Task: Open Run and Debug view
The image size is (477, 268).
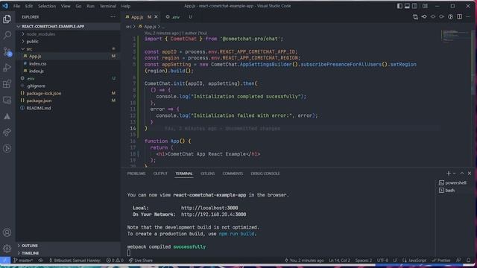Action: 7,68
